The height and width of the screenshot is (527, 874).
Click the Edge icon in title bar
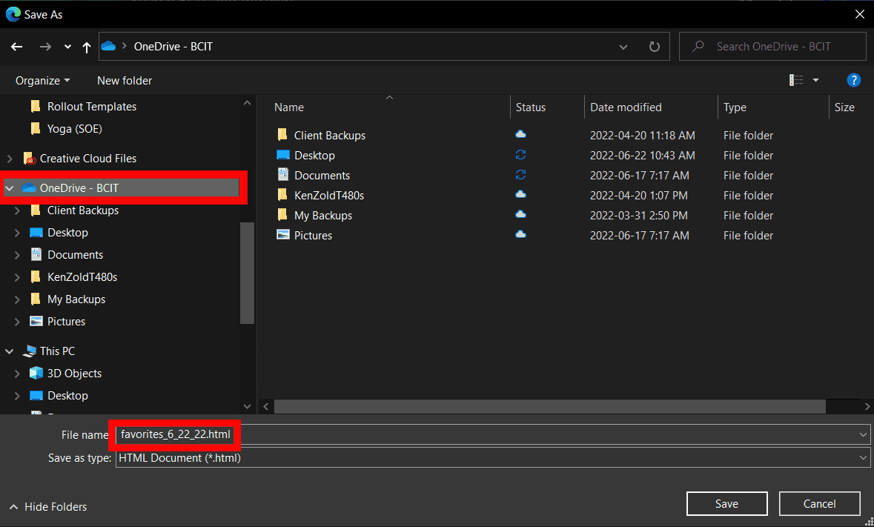point(13,15)
